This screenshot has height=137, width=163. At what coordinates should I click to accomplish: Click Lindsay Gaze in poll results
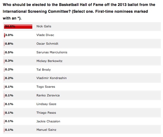click(x=46, y=104)
